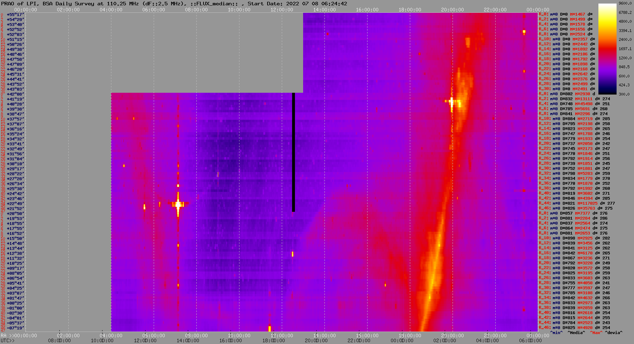Image resolution: width=634 pixels, height=344 pixels.
Task: Click the stats row with M=6170
Action: tap(574, 253)
